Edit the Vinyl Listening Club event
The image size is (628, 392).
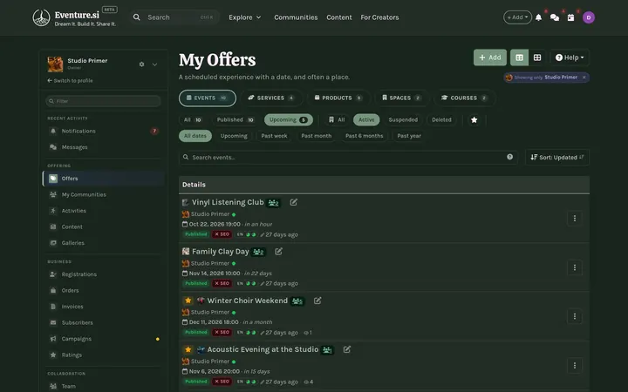[x=294, y=202]
